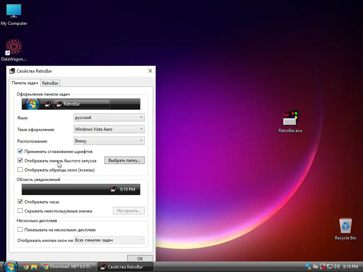Click the quick launch RetroBar icon in the taskbar preview
Image resolution: width=363 pixels, height=272 pixels.
point(48,104)
